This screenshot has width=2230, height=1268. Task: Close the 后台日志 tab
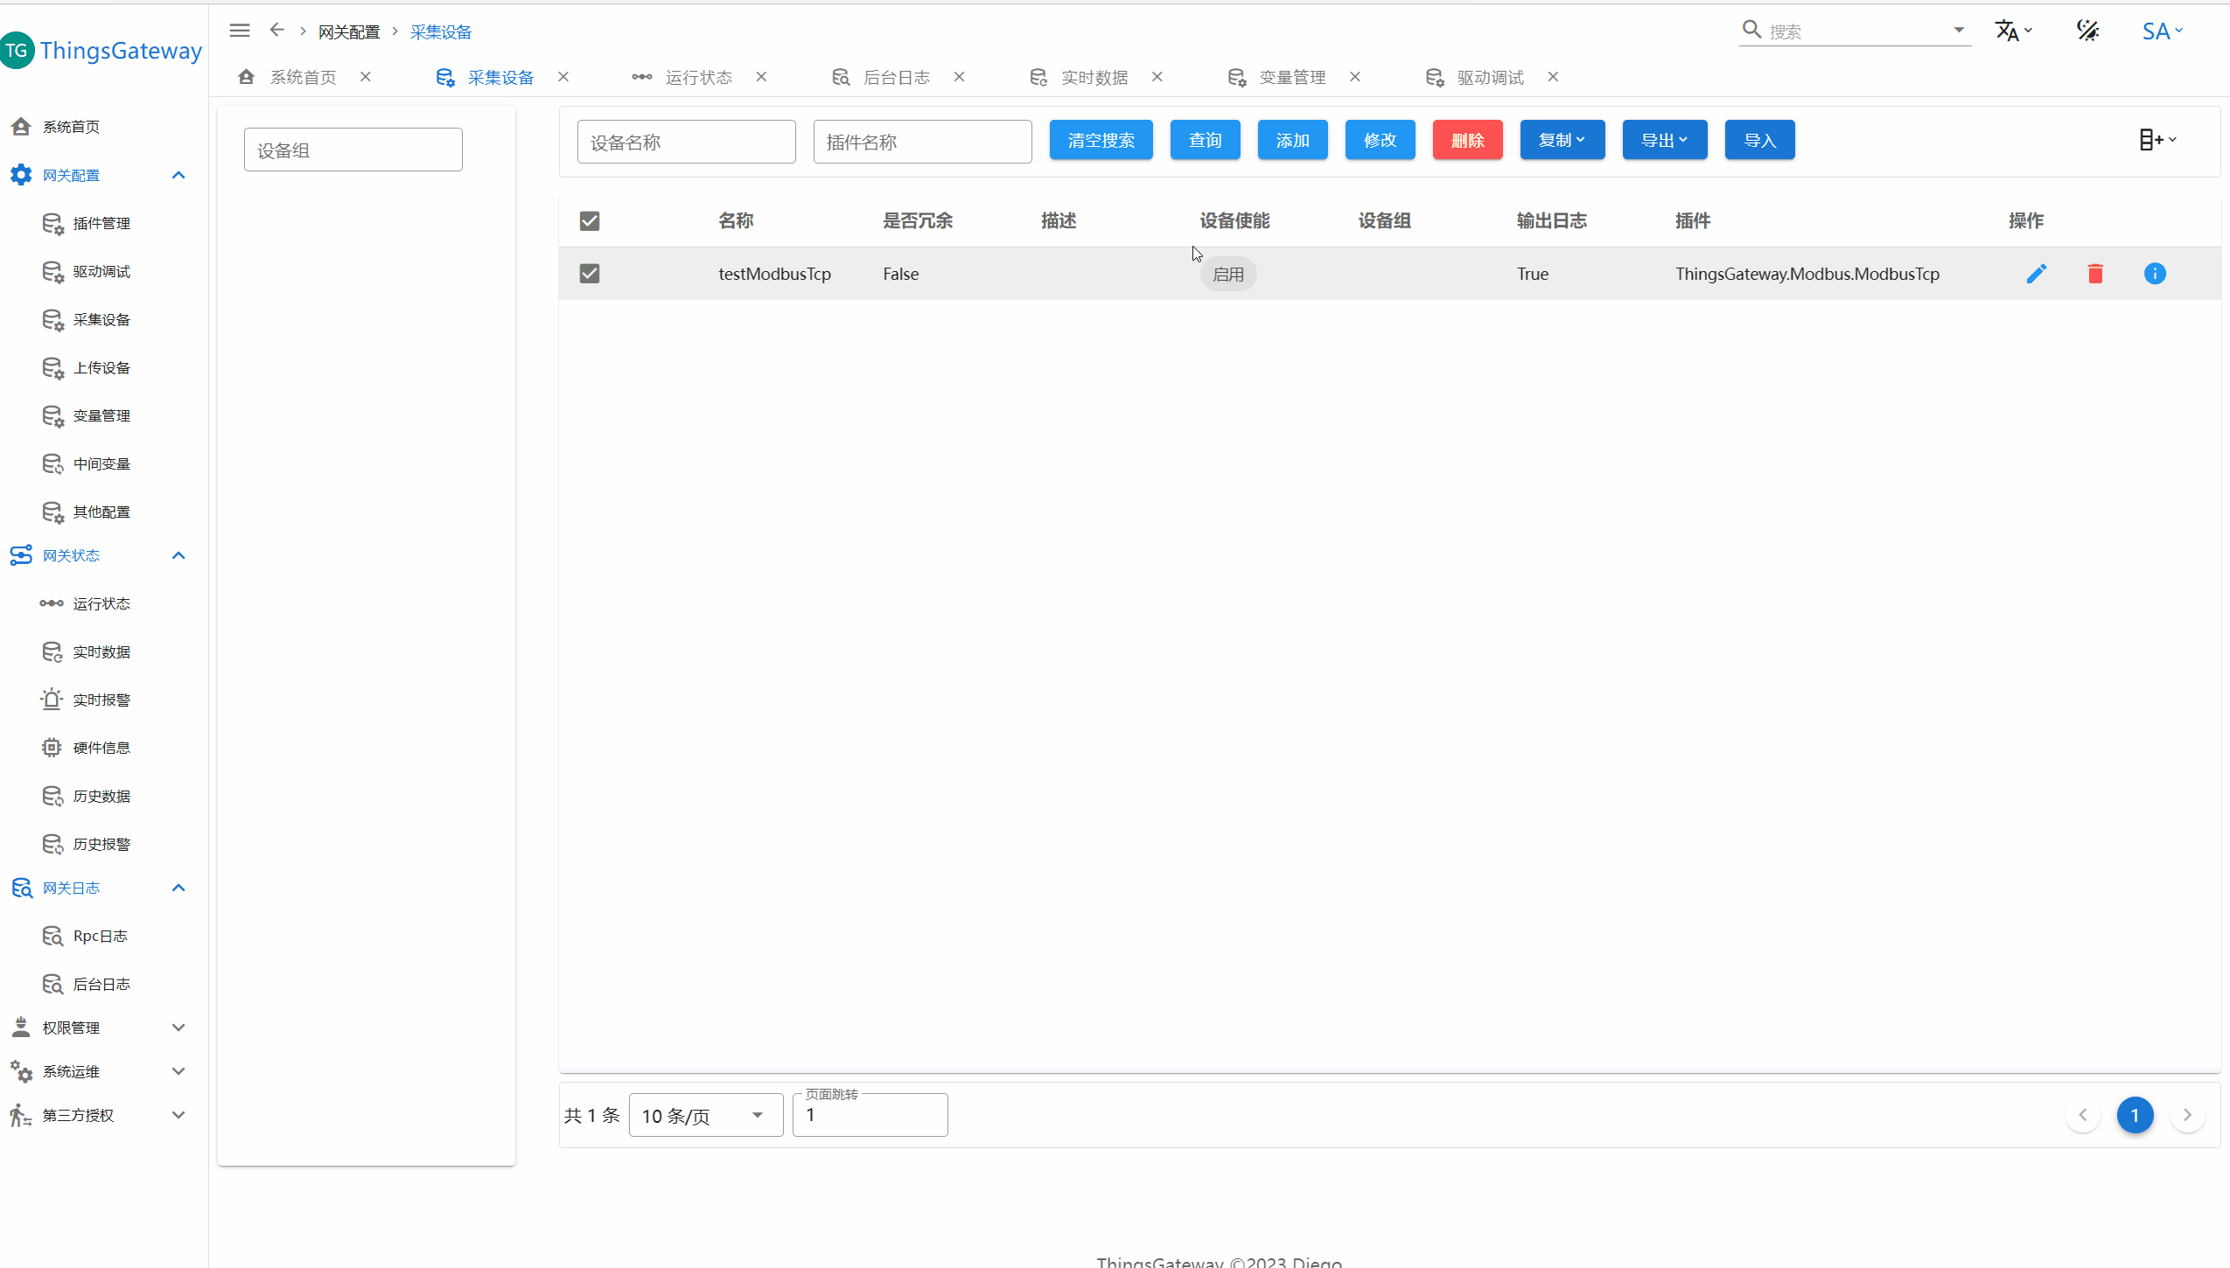[x=959, y=77]
